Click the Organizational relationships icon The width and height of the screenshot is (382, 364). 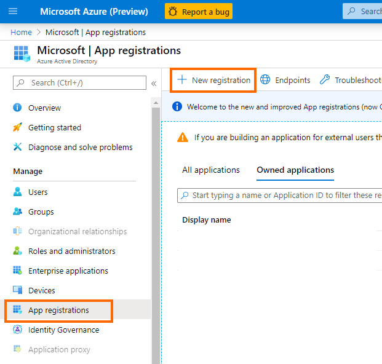pyautogui.click(x=17, y=231)
